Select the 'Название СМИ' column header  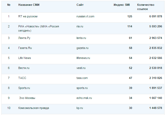29,5
